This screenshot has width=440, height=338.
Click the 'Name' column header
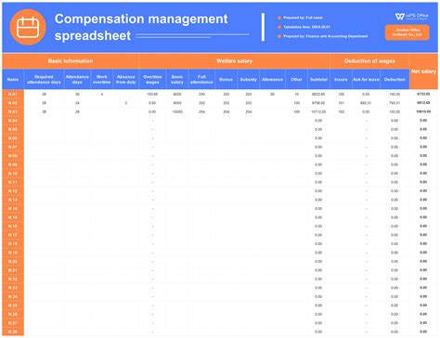point(13,80)
